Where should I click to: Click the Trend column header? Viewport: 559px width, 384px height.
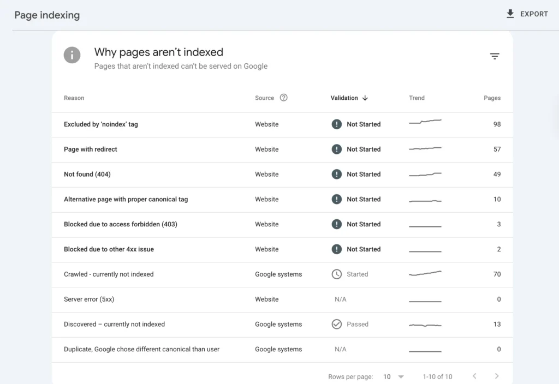click(417, 98)
